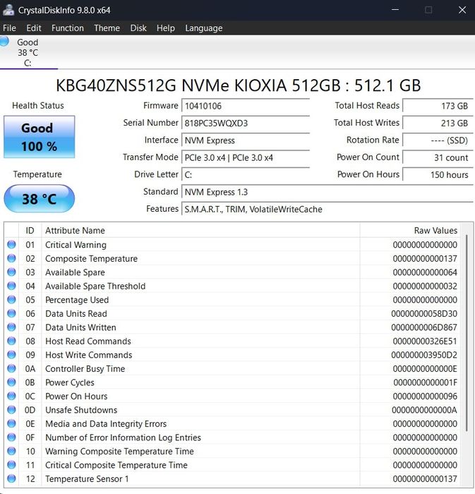Click the blue status orb beside the Good drive tab
475x494 pixels.
[4, 41]
